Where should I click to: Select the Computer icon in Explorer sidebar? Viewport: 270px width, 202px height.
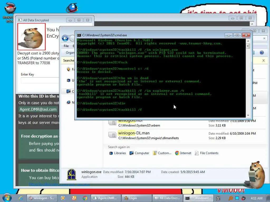tap(69, 91)
